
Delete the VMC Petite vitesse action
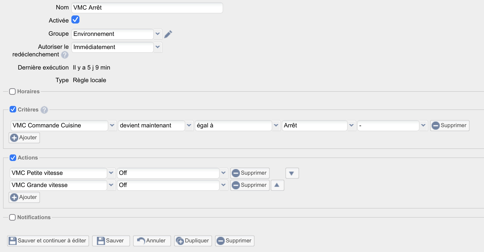tap(249, 173)
